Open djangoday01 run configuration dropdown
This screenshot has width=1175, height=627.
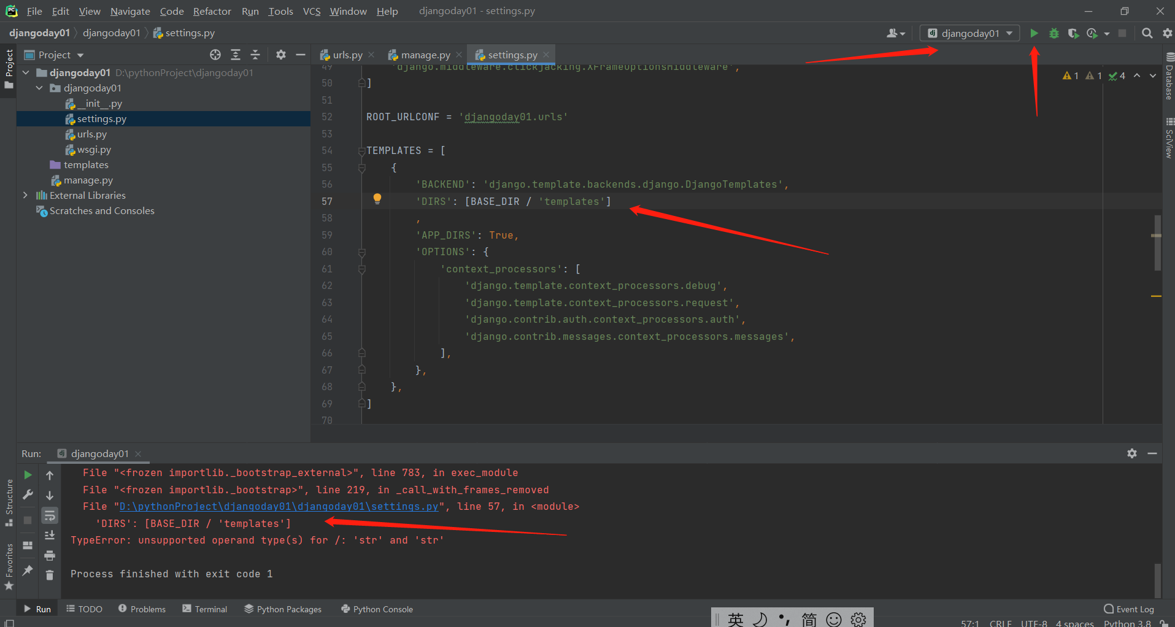969,33
